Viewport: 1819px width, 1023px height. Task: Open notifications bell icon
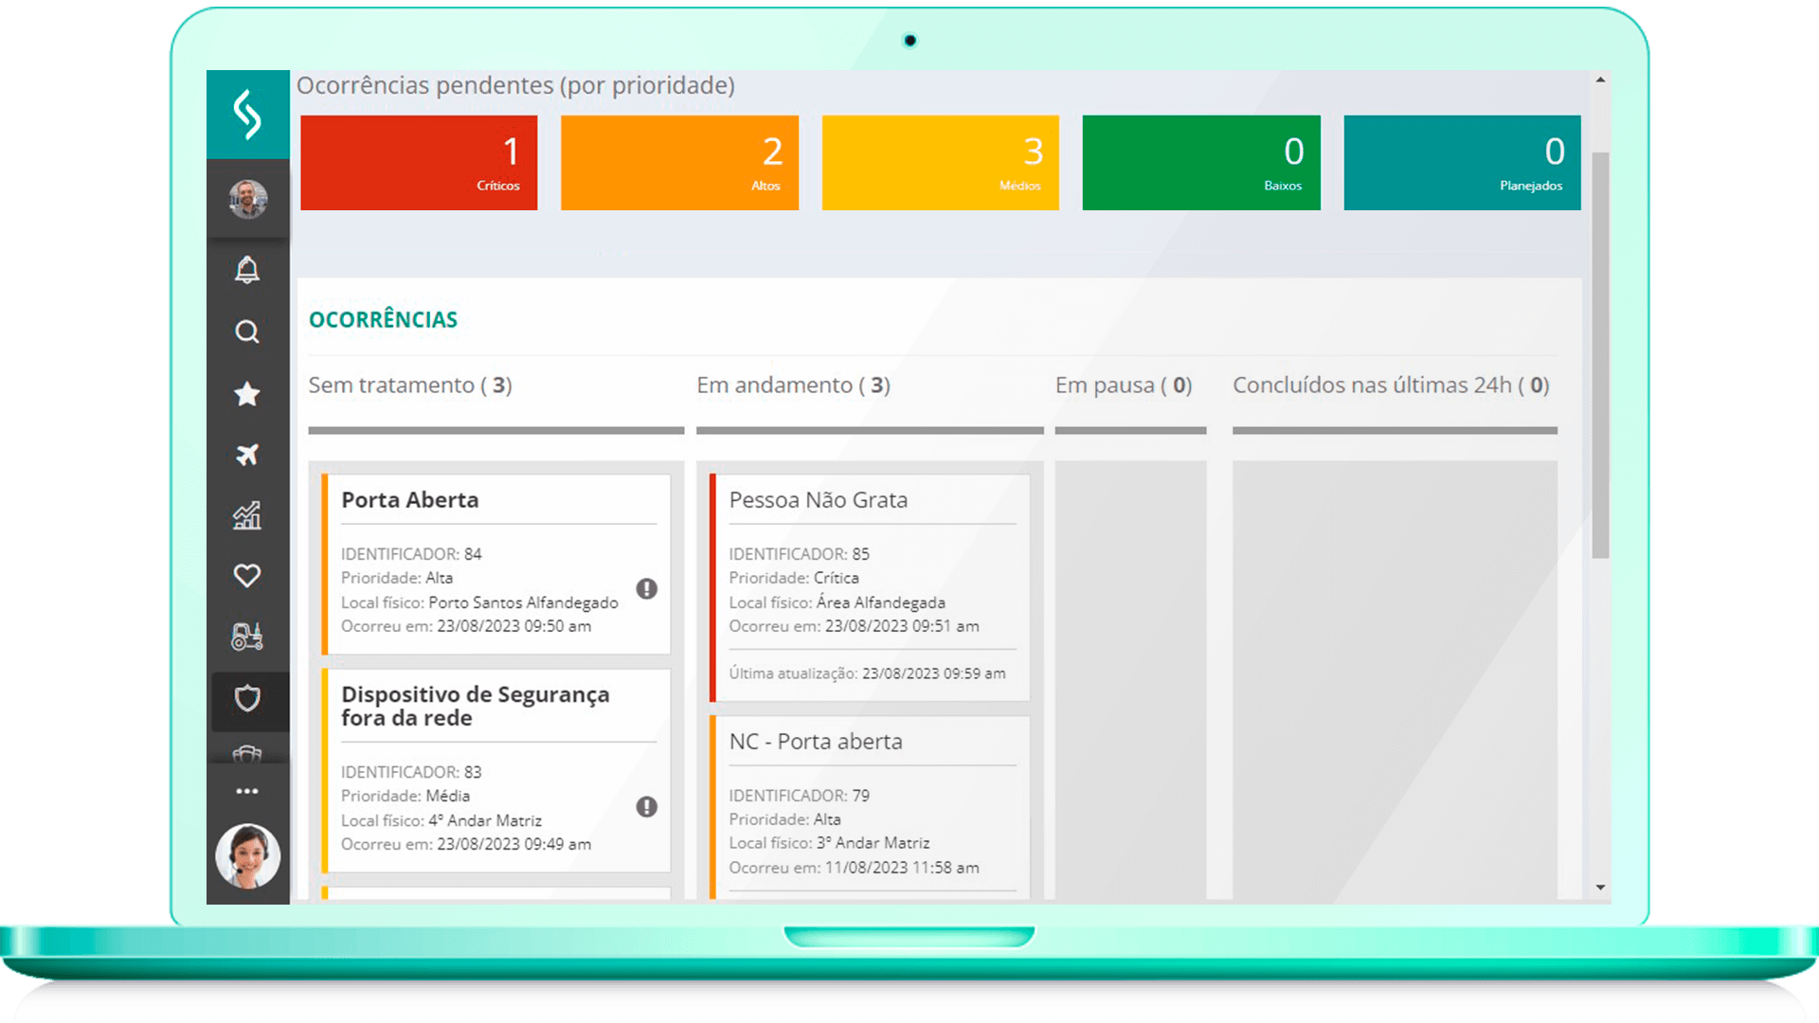247,270
